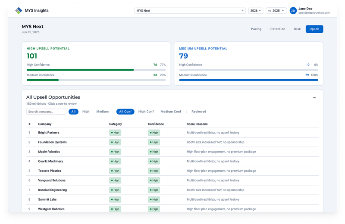Viewport: 345px width, 224px height.
Task: Filter by High category
Action: pos(86,112)
